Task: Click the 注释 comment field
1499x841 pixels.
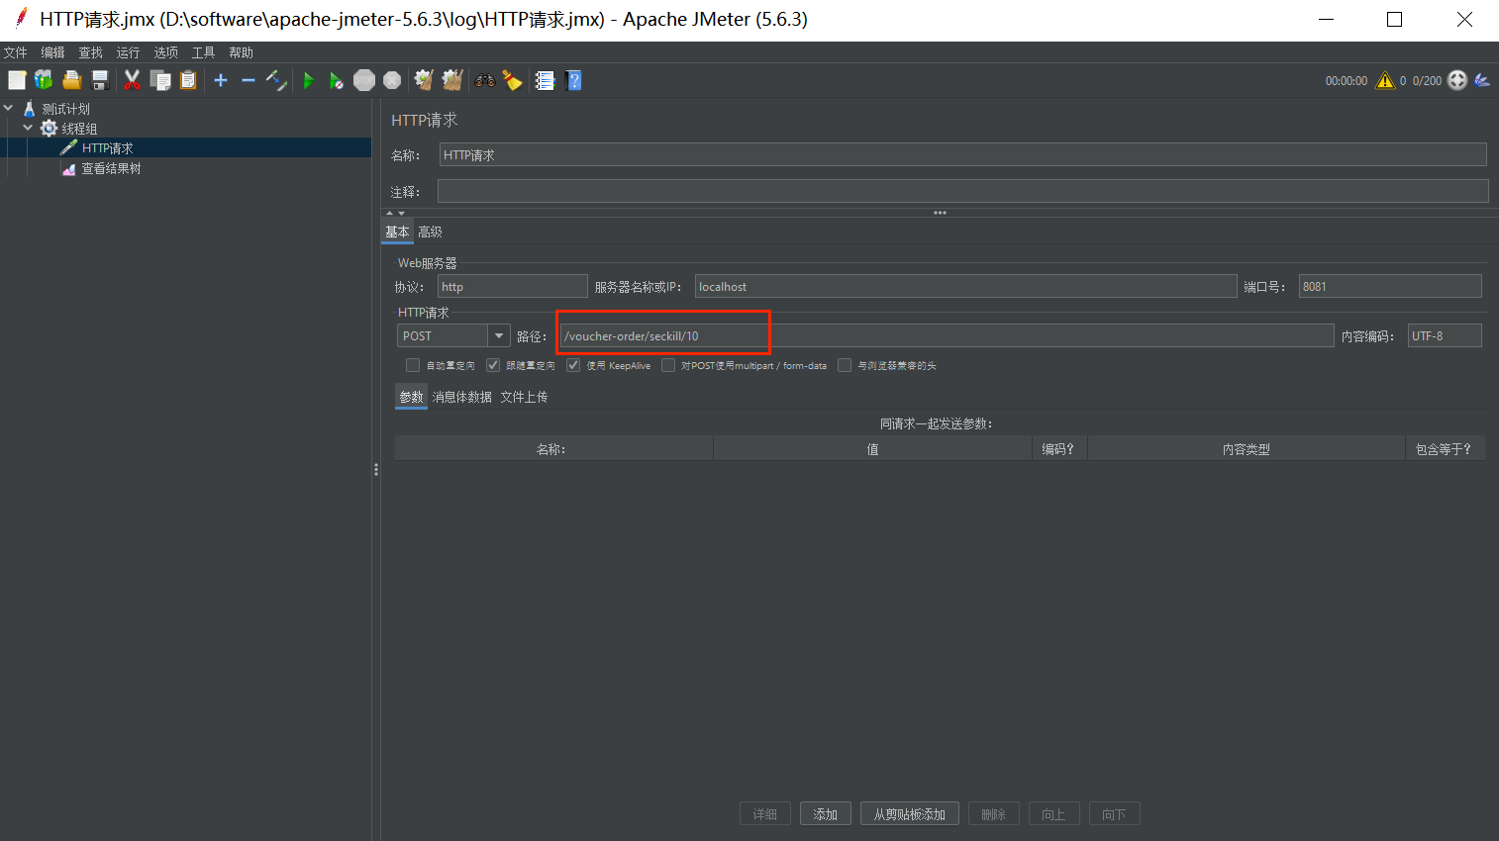Action: point(962,191)
